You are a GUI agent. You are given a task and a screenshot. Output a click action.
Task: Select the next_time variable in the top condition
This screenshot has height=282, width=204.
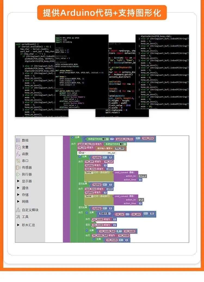point(148,138)
